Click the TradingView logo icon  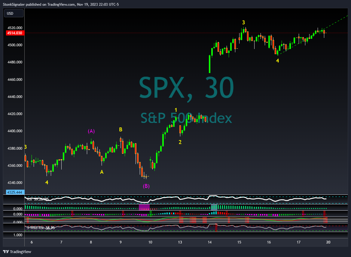[6, 252]
